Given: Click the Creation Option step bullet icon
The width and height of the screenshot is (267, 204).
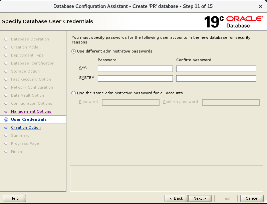Looking at the screenshot, I should tap(6, 128).
